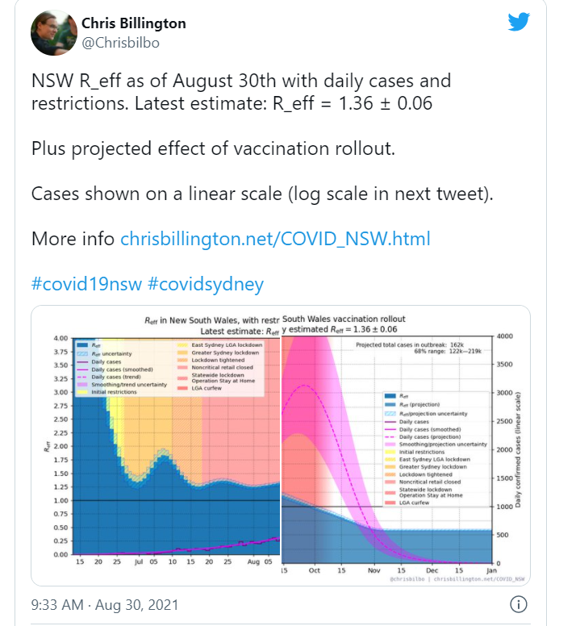Open the chrisbillington.net/COVID_NSW.html link

(275, 239)
